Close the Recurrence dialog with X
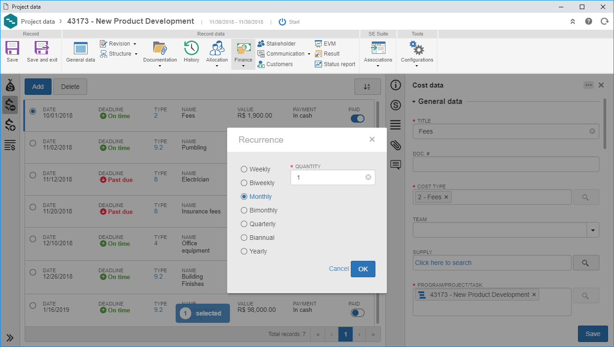The image size is (614, 347). pyautogui.click(x=372, y=140)
